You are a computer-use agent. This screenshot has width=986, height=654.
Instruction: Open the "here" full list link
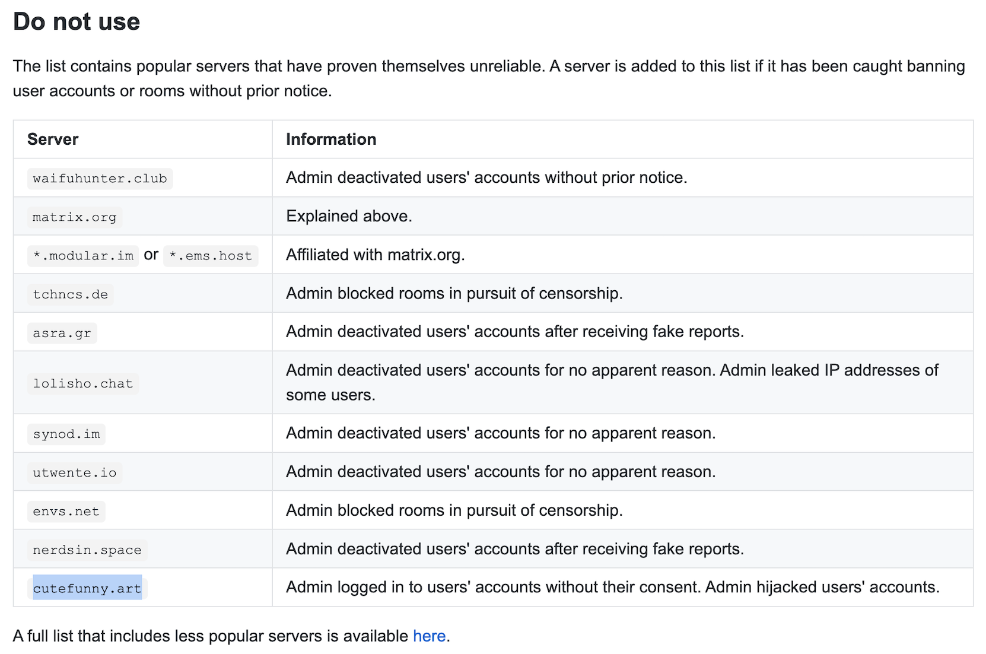pos(429,636)
